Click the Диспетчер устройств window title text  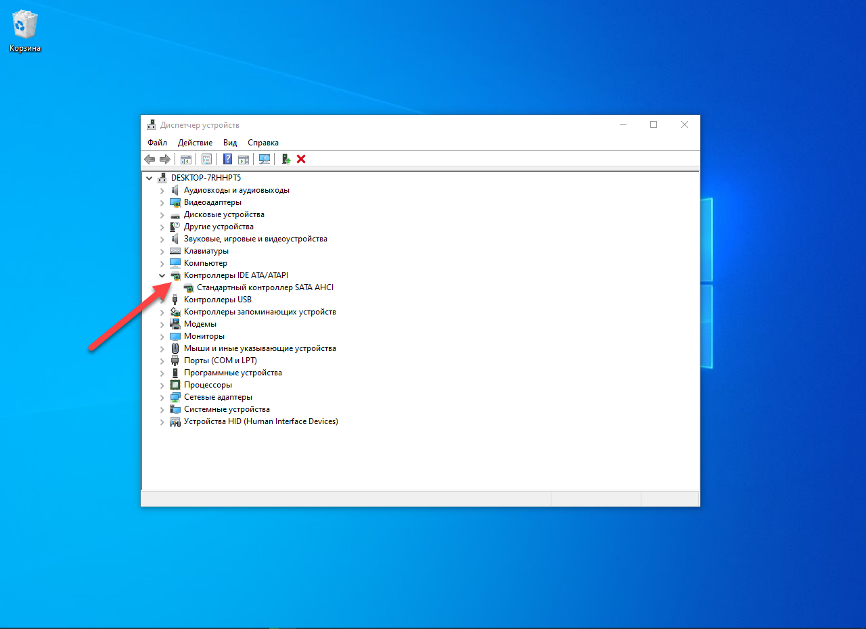click(x=200, y=125)
